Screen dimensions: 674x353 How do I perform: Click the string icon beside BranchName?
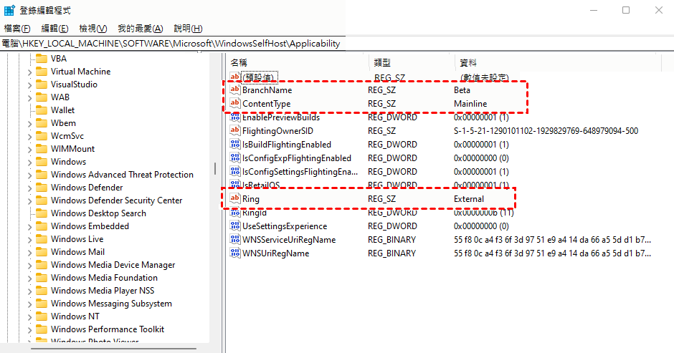click(234, 90)
